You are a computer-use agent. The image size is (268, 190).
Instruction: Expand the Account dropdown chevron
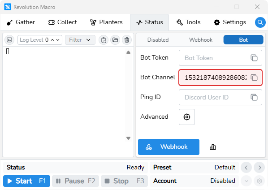tap(246, 181)
